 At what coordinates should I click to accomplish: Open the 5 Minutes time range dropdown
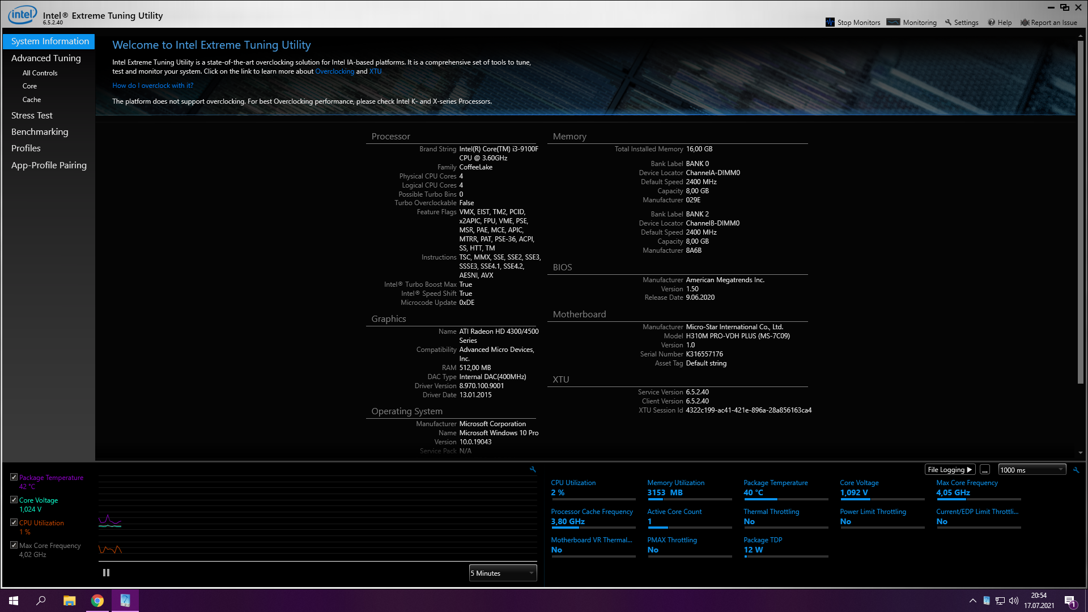(503, 573)
